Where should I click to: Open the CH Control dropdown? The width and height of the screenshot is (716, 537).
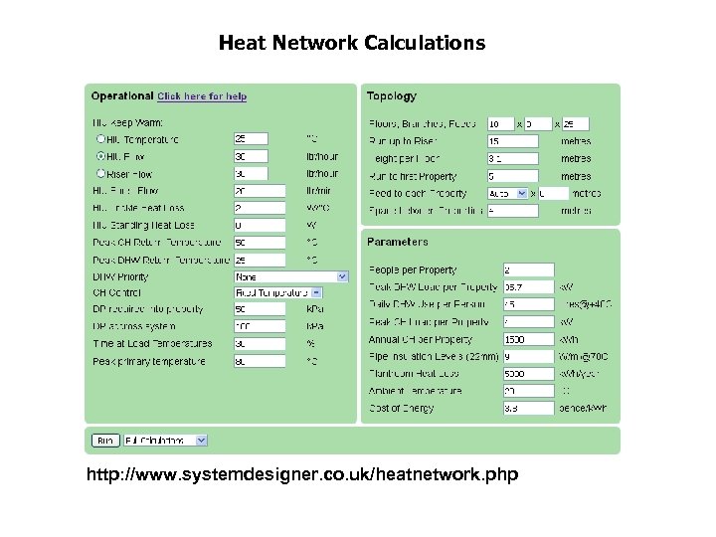tap(278, 292)
